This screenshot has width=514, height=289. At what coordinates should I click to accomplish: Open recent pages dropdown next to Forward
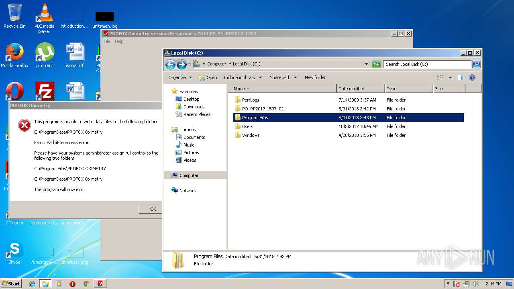(x=189, y=64)
